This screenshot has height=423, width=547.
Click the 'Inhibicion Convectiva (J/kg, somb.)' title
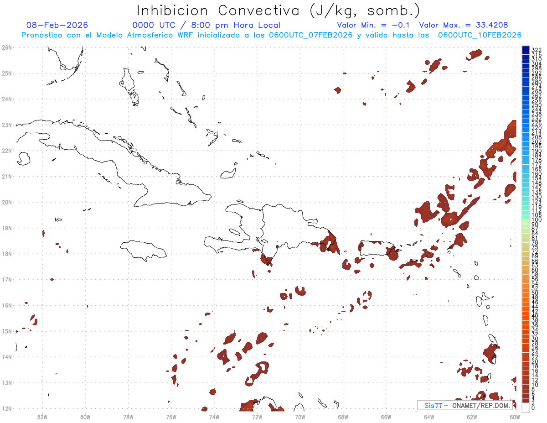click(278, 11)
